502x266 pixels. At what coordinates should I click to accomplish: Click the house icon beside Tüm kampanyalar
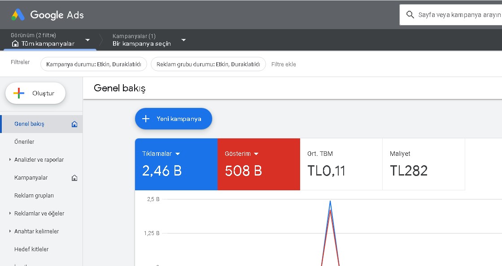[15, 43]
